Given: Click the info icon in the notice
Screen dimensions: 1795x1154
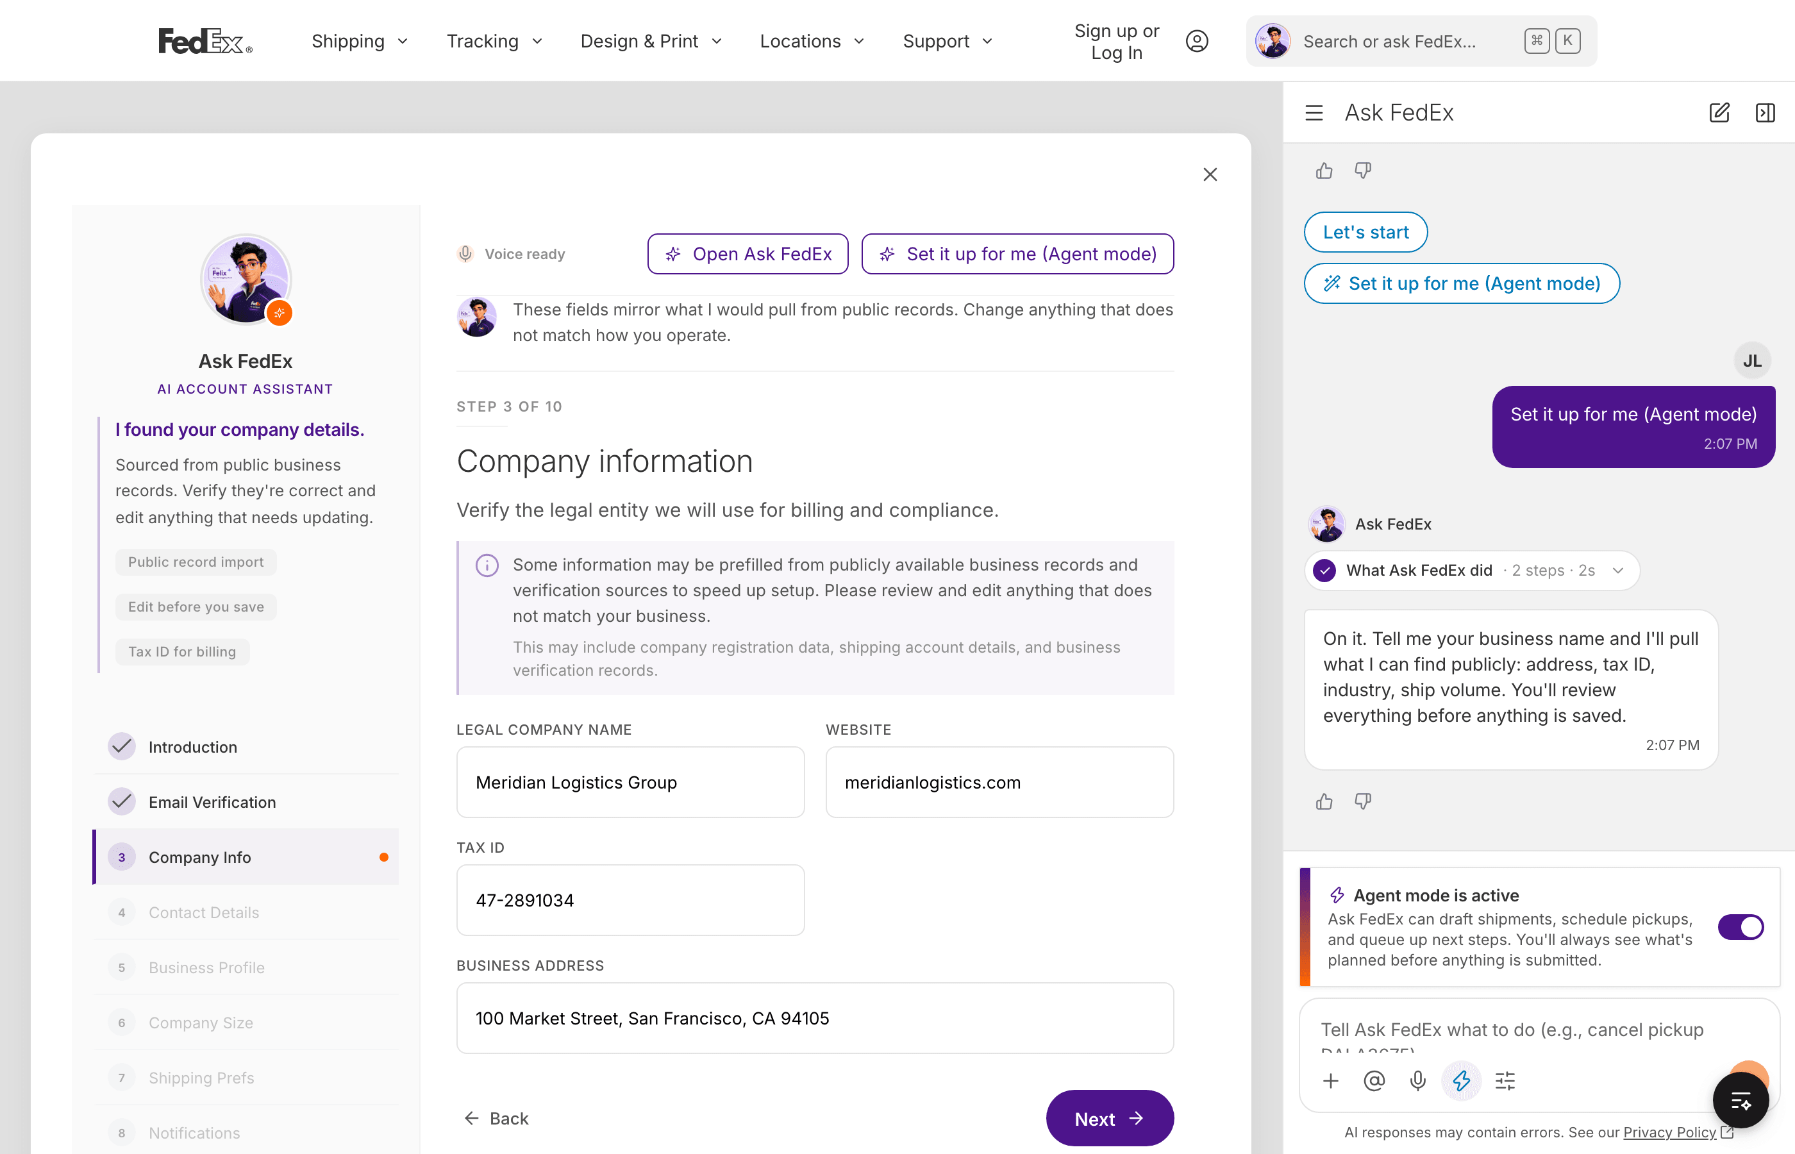Looking at the screenshot, I should click(x=487, y=565).
